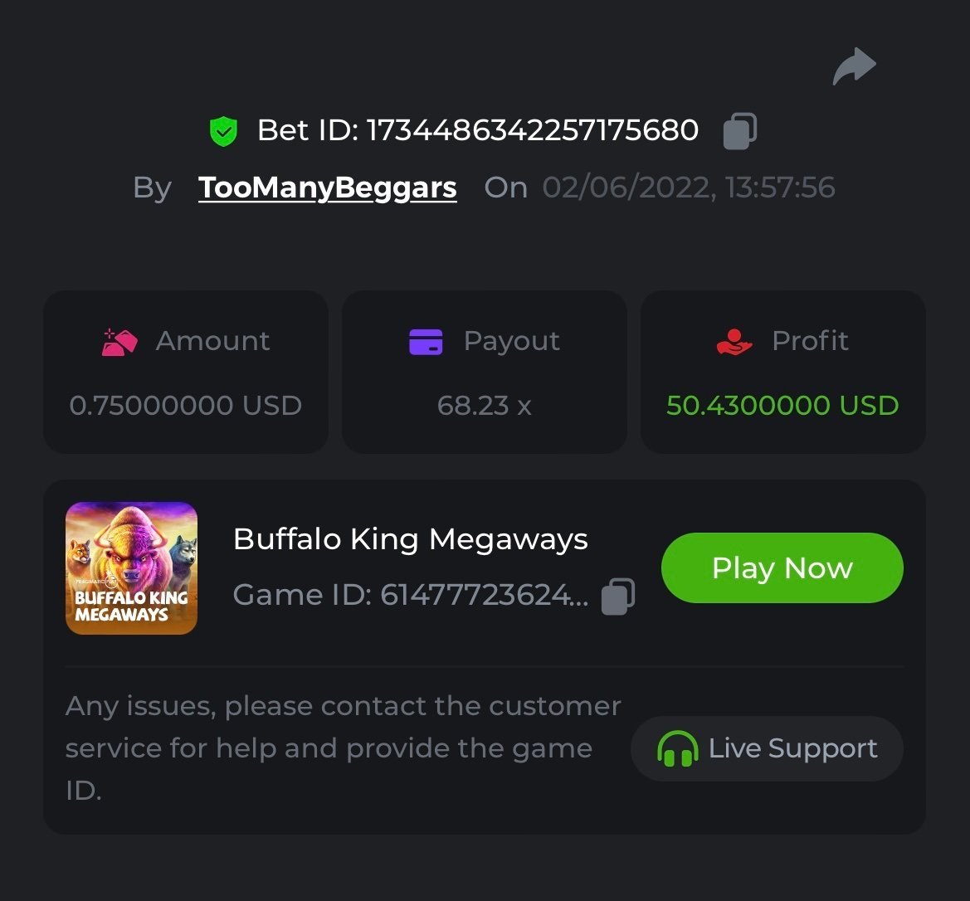Open TooManyBeggars user profile link
The width and height of the screenshot is (970, 901).
click(328, 188)
